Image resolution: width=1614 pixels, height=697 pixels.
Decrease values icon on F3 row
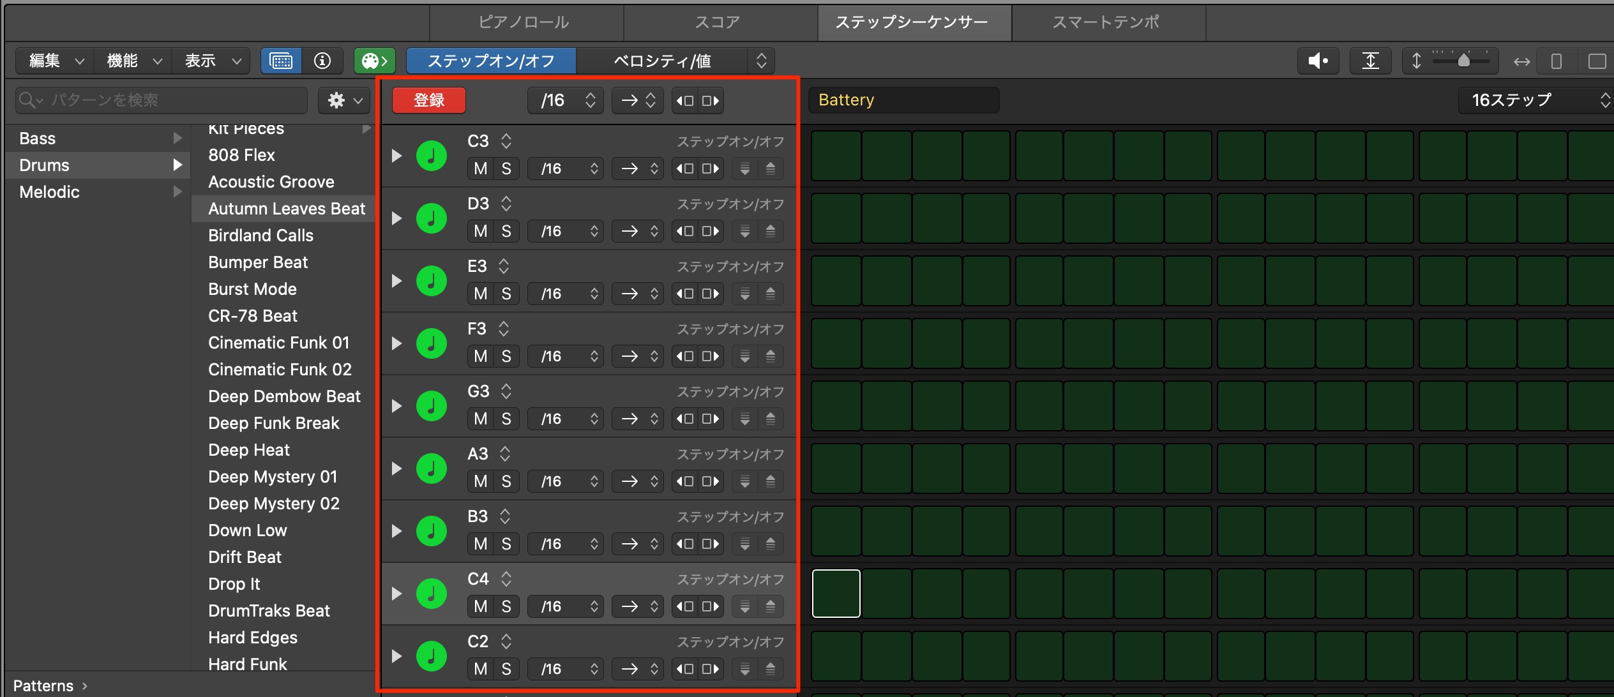[745, 356]
